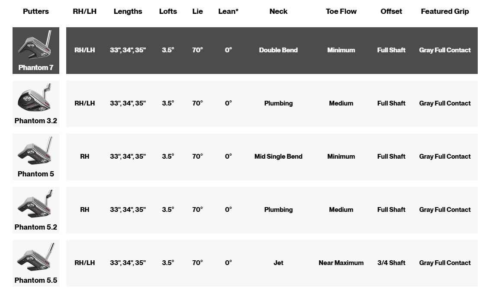Select the Phantom 5.2 putter thumbnail

pyautogui.click(x=35, y=204)
